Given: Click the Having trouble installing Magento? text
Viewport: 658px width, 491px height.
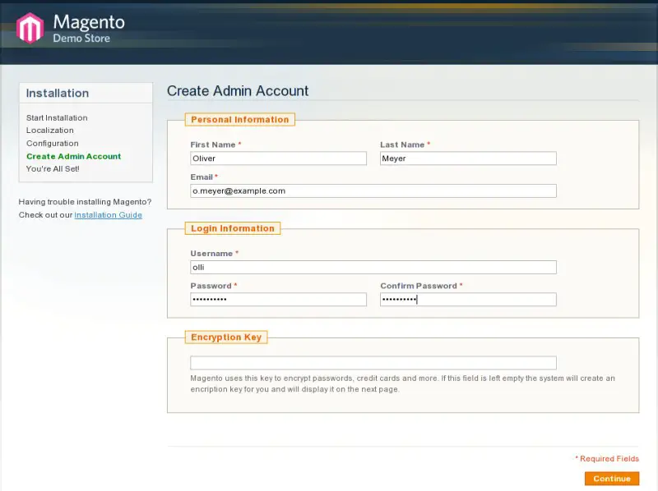Looking at the screenshot, I should (85, 202).
